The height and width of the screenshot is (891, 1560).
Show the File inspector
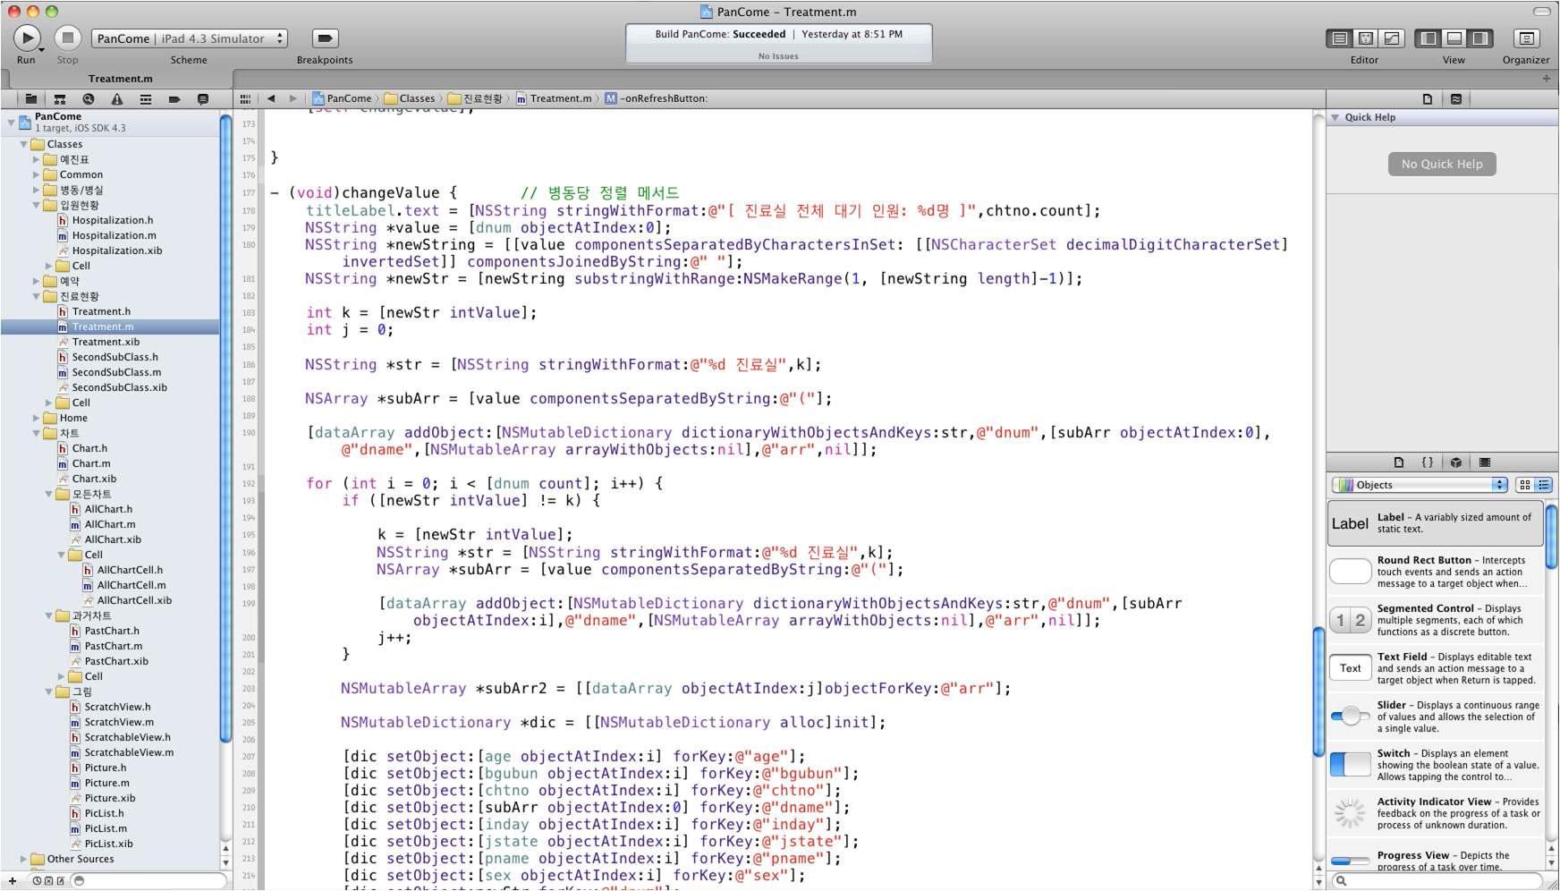(x=1428, y=99)
